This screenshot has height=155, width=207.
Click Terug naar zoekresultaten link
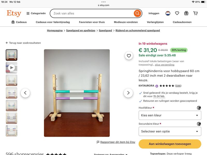coord(23,43)
